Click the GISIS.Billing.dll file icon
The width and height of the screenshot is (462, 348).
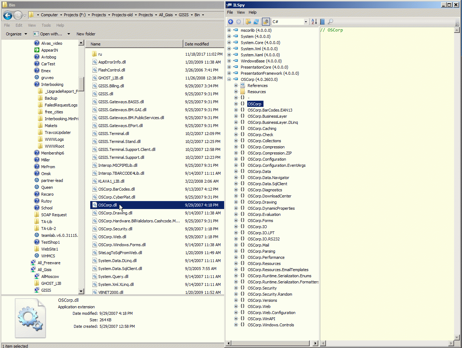point(95,86)
